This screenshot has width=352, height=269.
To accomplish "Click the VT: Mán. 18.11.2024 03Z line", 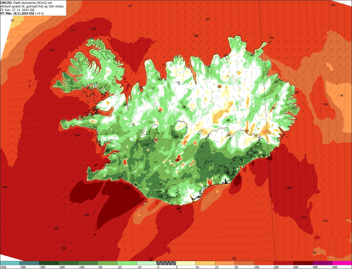I will 22,13.
